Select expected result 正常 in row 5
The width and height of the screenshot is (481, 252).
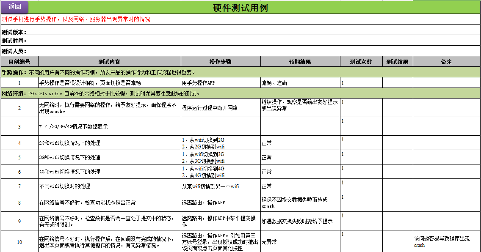point(300,157)
